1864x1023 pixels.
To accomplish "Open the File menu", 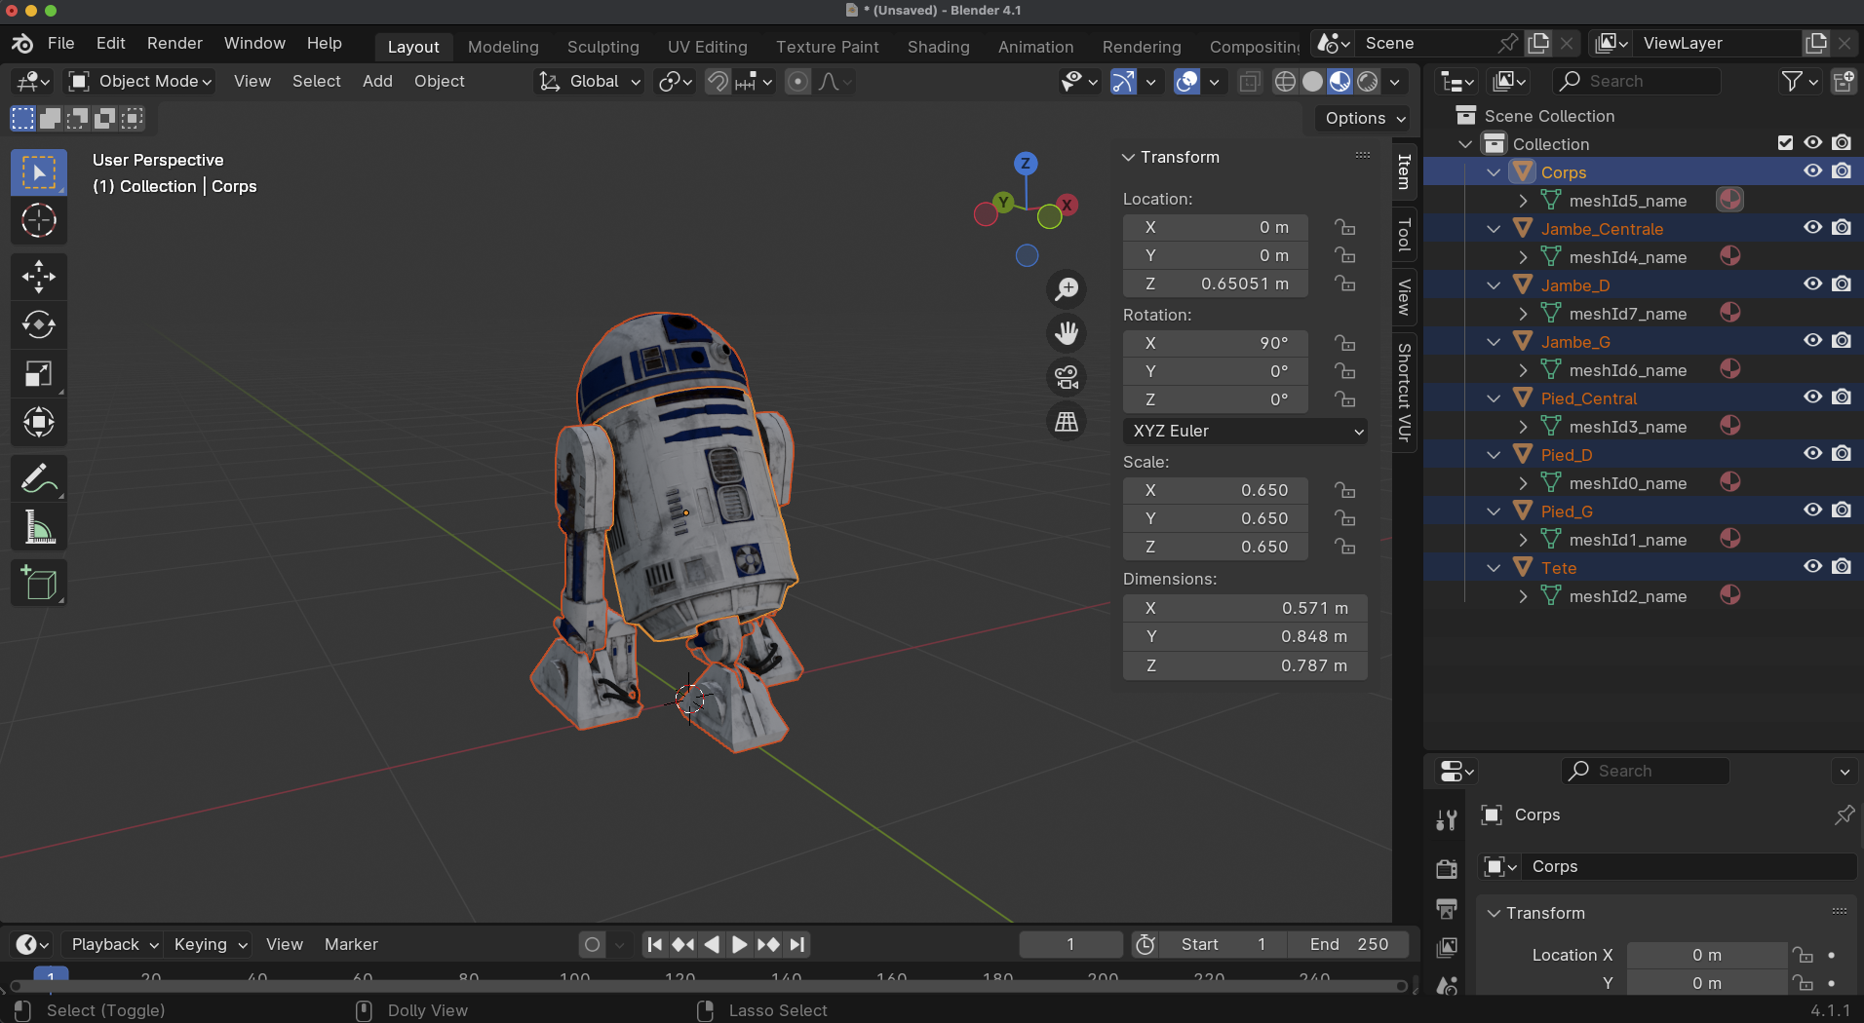I will pyautogui.click(x=60, y=44).
